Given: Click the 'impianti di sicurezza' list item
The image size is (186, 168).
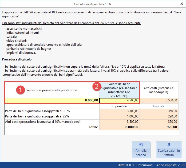Looking at the screenshot, I should click(20, 53).
